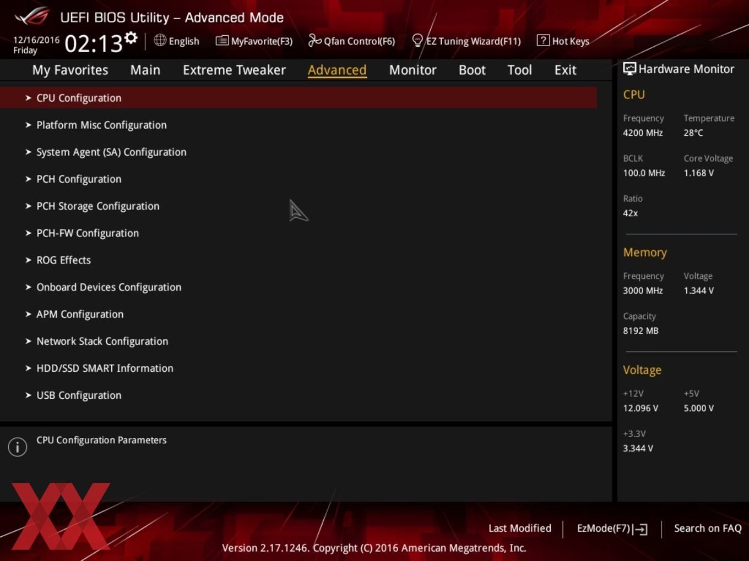
Task: Open Qfan Control(F6)
Action: (x=351, y=41)
